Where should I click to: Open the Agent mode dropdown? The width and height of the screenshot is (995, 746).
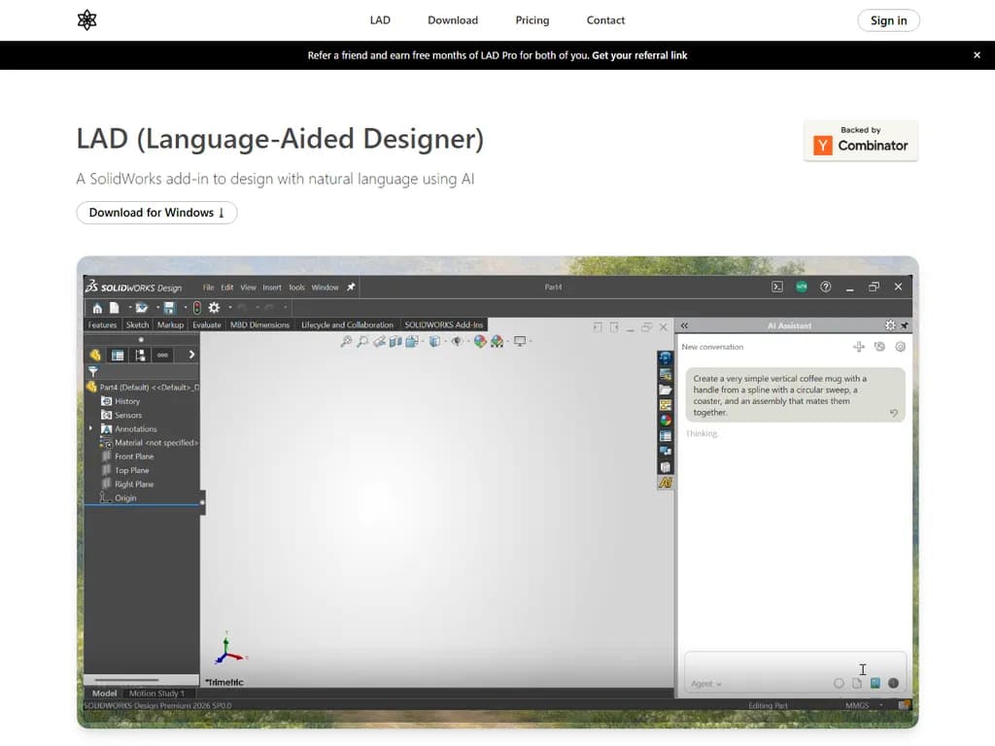coord(706,684)
